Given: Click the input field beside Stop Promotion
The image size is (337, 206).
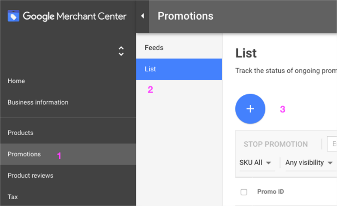Looking at the screenshot, I should pos(332,144).
